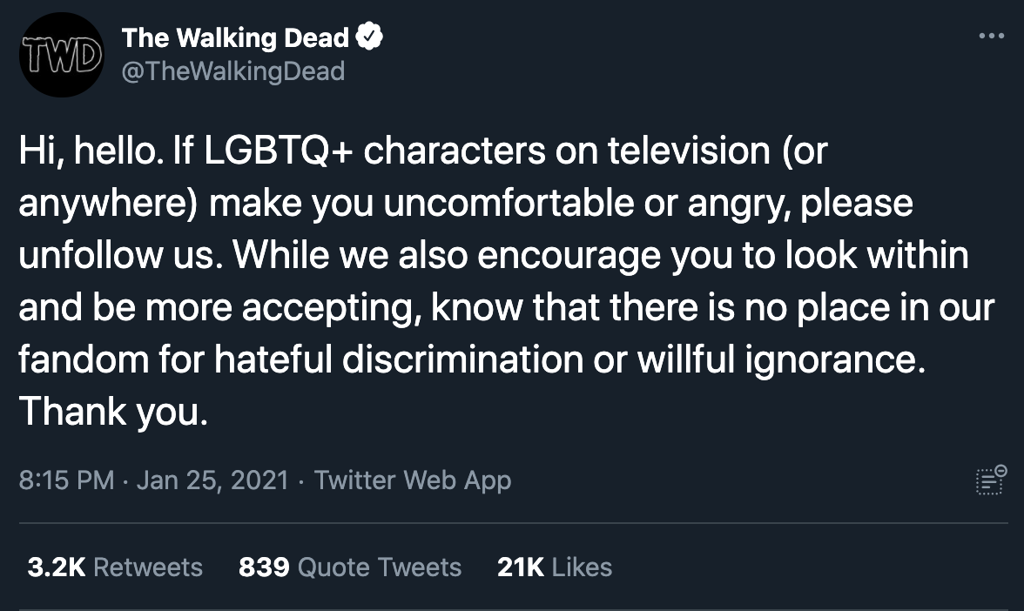Screen dimensions: 1024x611
Task: View the Retweets list
Action: click(147, 567)
